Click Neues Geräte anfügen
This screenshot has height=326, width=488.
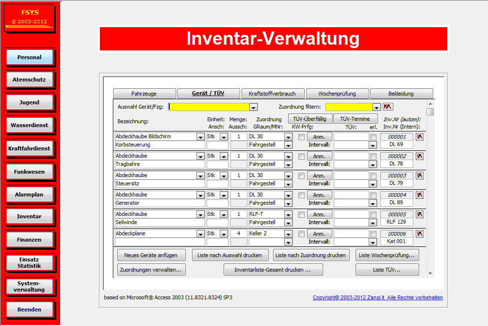pyautogui.click(x=151, y=255)
